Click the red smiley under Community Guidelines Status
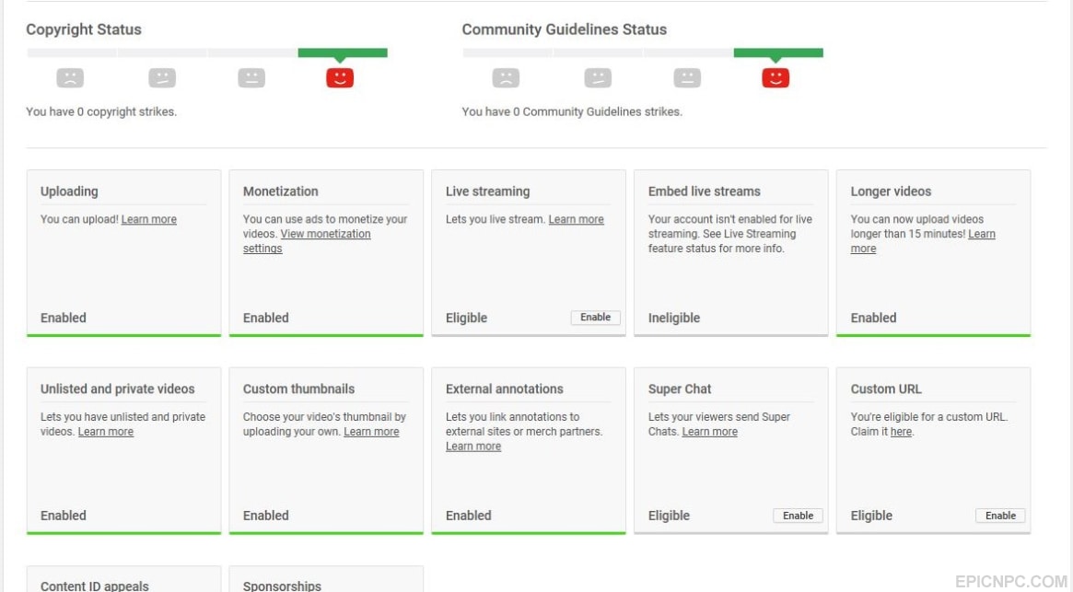1073x592 pixels. 776,77
